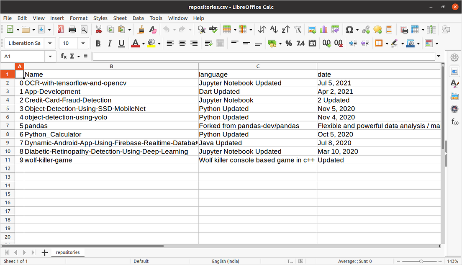Insert a hyperlink

366,29
